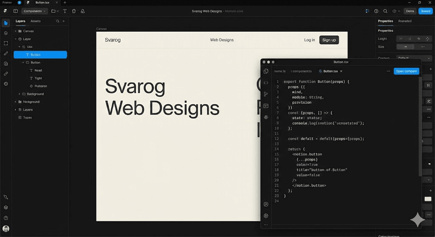Viewport: 435px width, 237px height.
Task: Click the trash delete icon in toolbar
Action: 74,11
